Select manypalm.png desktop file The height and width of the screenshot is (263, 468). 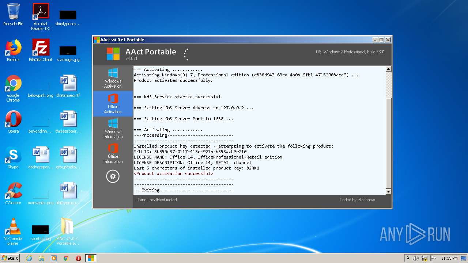(x=41, y=197)
